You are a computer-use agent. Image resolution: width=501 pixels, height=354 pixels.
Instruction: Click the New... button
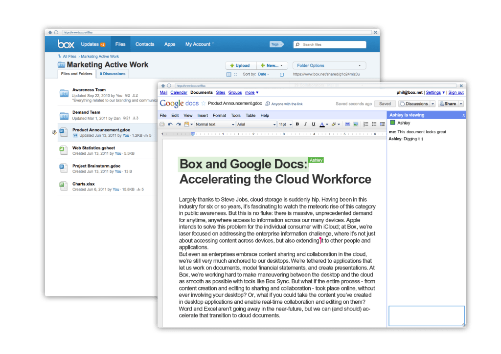272,65
